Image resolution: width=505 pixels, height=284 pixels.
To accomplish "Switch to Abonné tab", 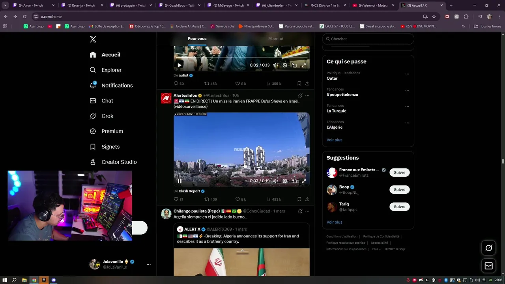I will [x=275, y=39].
